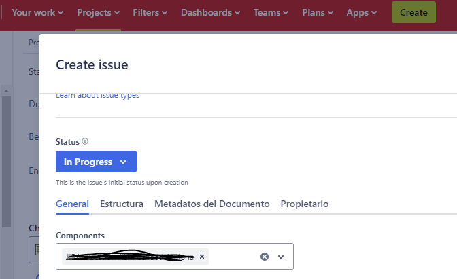Switch to Metadatos del Documento tab
Image resolution: width=457 pixels, height=279 pixels.
click(212, 204)
